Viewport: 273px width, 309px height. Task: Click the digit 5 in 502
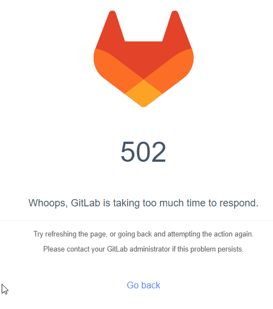pos(128,152)
